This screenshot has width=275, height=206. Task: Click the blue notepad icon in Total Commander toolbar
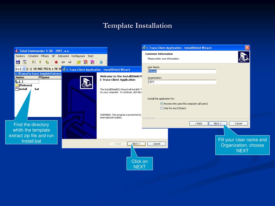(x=101, y=62)
